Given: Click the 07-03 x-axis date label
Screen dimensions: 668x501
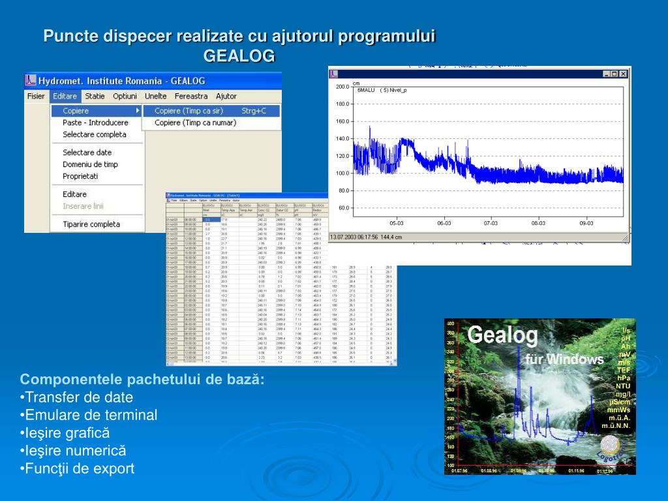Looking at the screenshot, I should [491, 223].
